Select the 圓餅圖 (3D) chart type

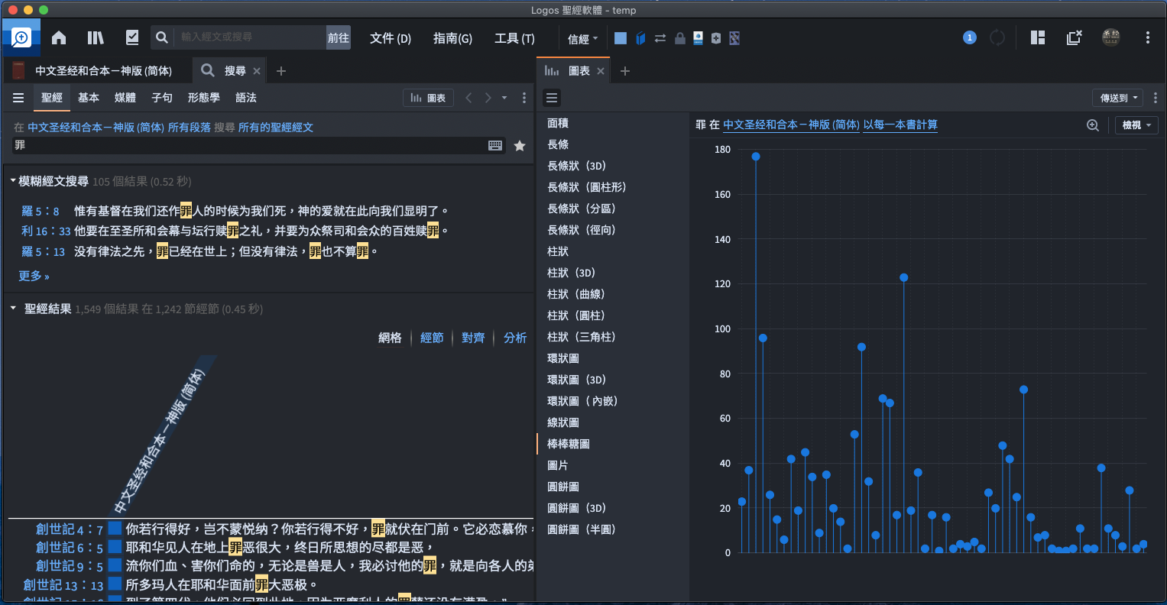(576, 508)
